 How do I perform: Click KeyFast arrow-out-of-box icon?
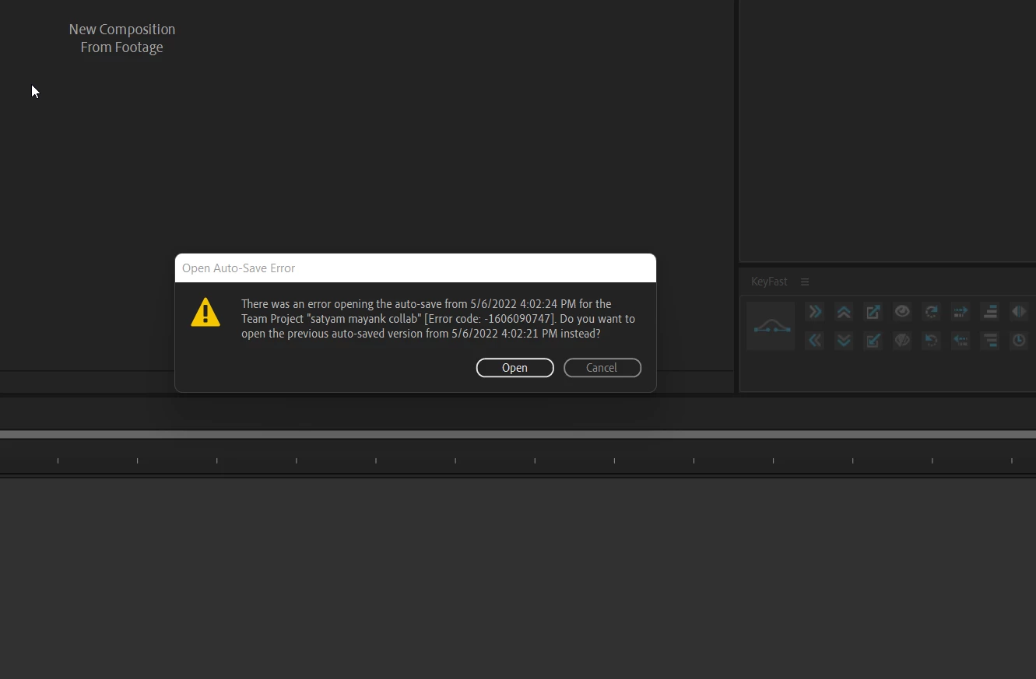873,312
